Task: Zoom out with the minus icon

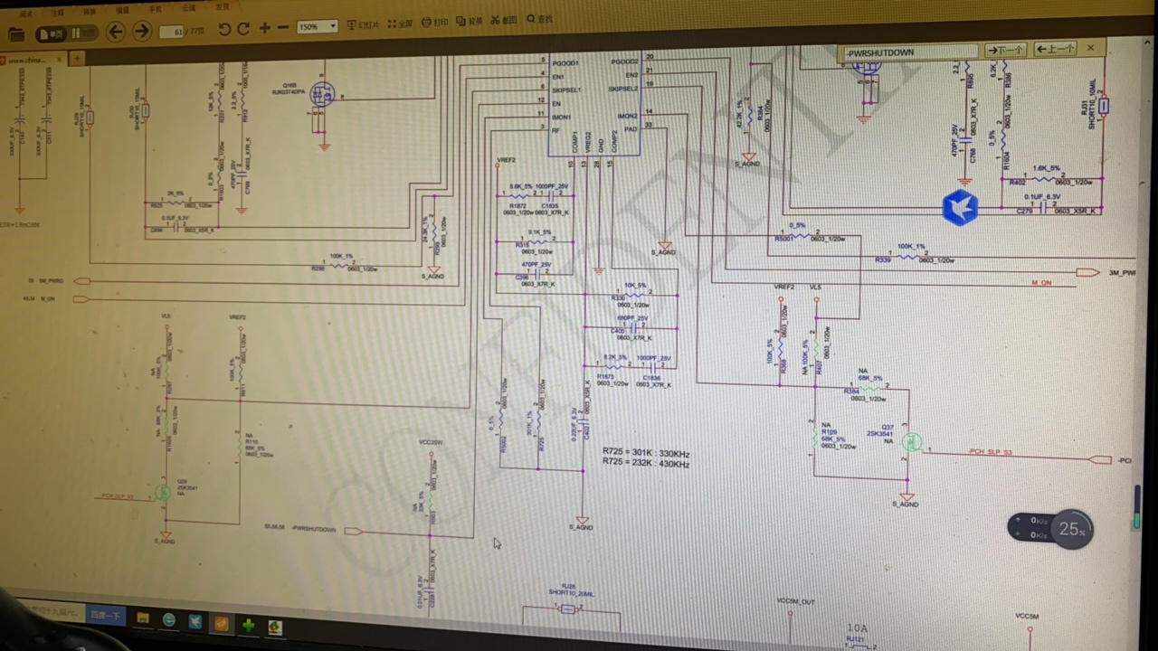Action: coord(282,29)
